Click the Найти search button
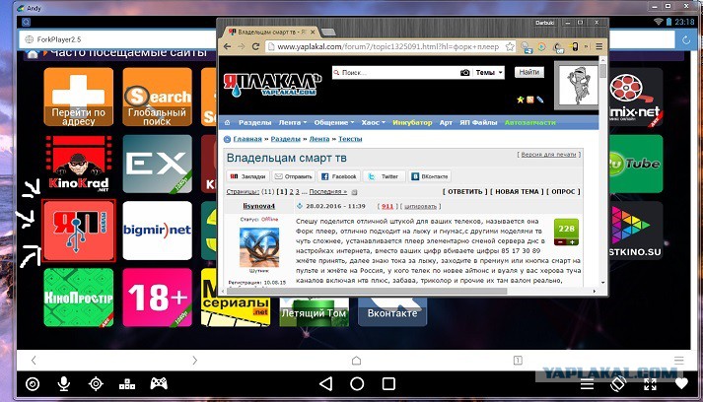703x402 pixels. 529,72
